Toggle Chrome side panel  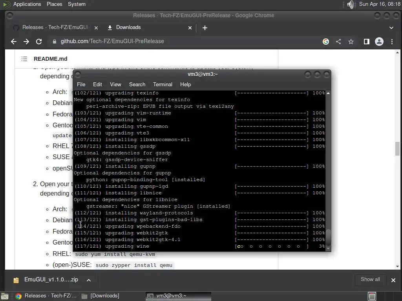pos(366,42)
